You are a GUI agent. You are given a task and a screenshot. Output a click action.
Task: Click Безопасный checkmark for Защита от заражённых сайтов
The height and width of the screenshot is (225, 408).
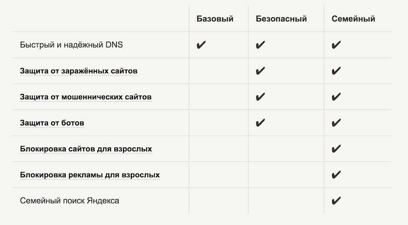[261, 71]
